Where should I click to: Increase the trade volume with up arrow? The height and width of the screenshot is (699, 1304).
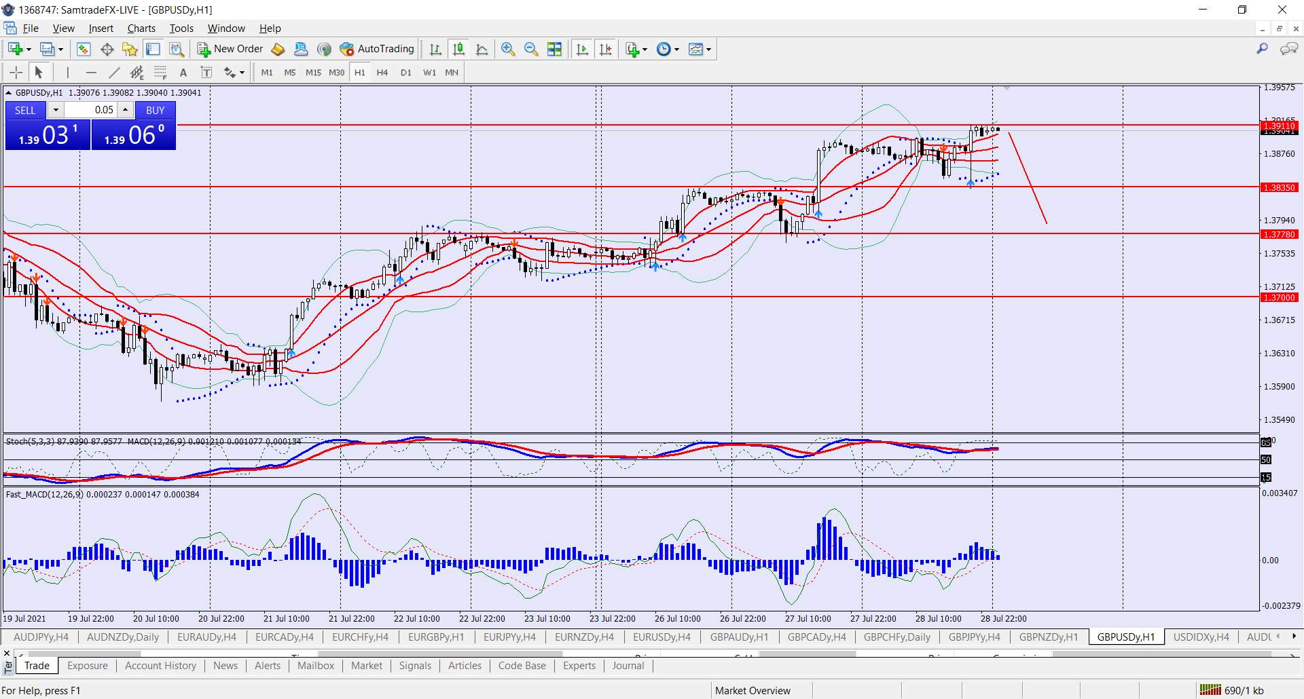click(125, 110)
